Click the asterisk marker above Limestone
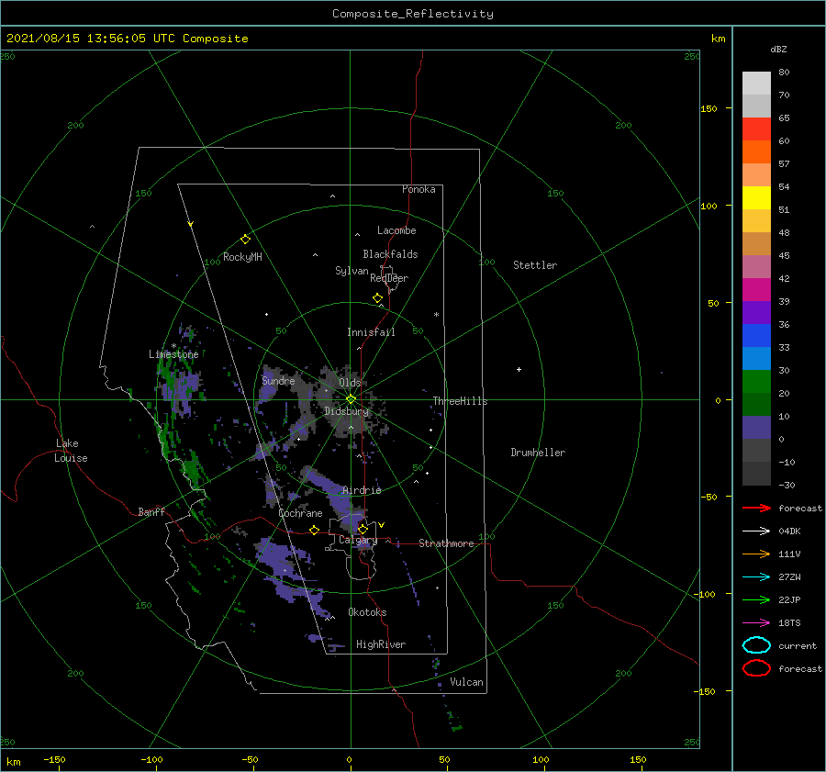The height and width of the screenshot is (772, 826). tap(173, 346)
